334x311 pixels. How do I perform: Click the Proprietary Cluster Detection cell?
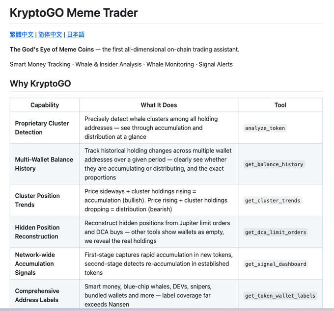click(42, 128)
